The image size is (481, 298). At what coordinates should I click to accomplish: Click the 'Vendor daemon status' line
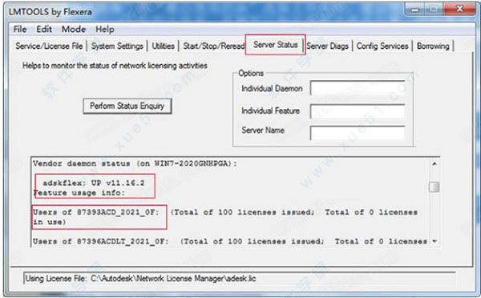[x=135, y=163]
